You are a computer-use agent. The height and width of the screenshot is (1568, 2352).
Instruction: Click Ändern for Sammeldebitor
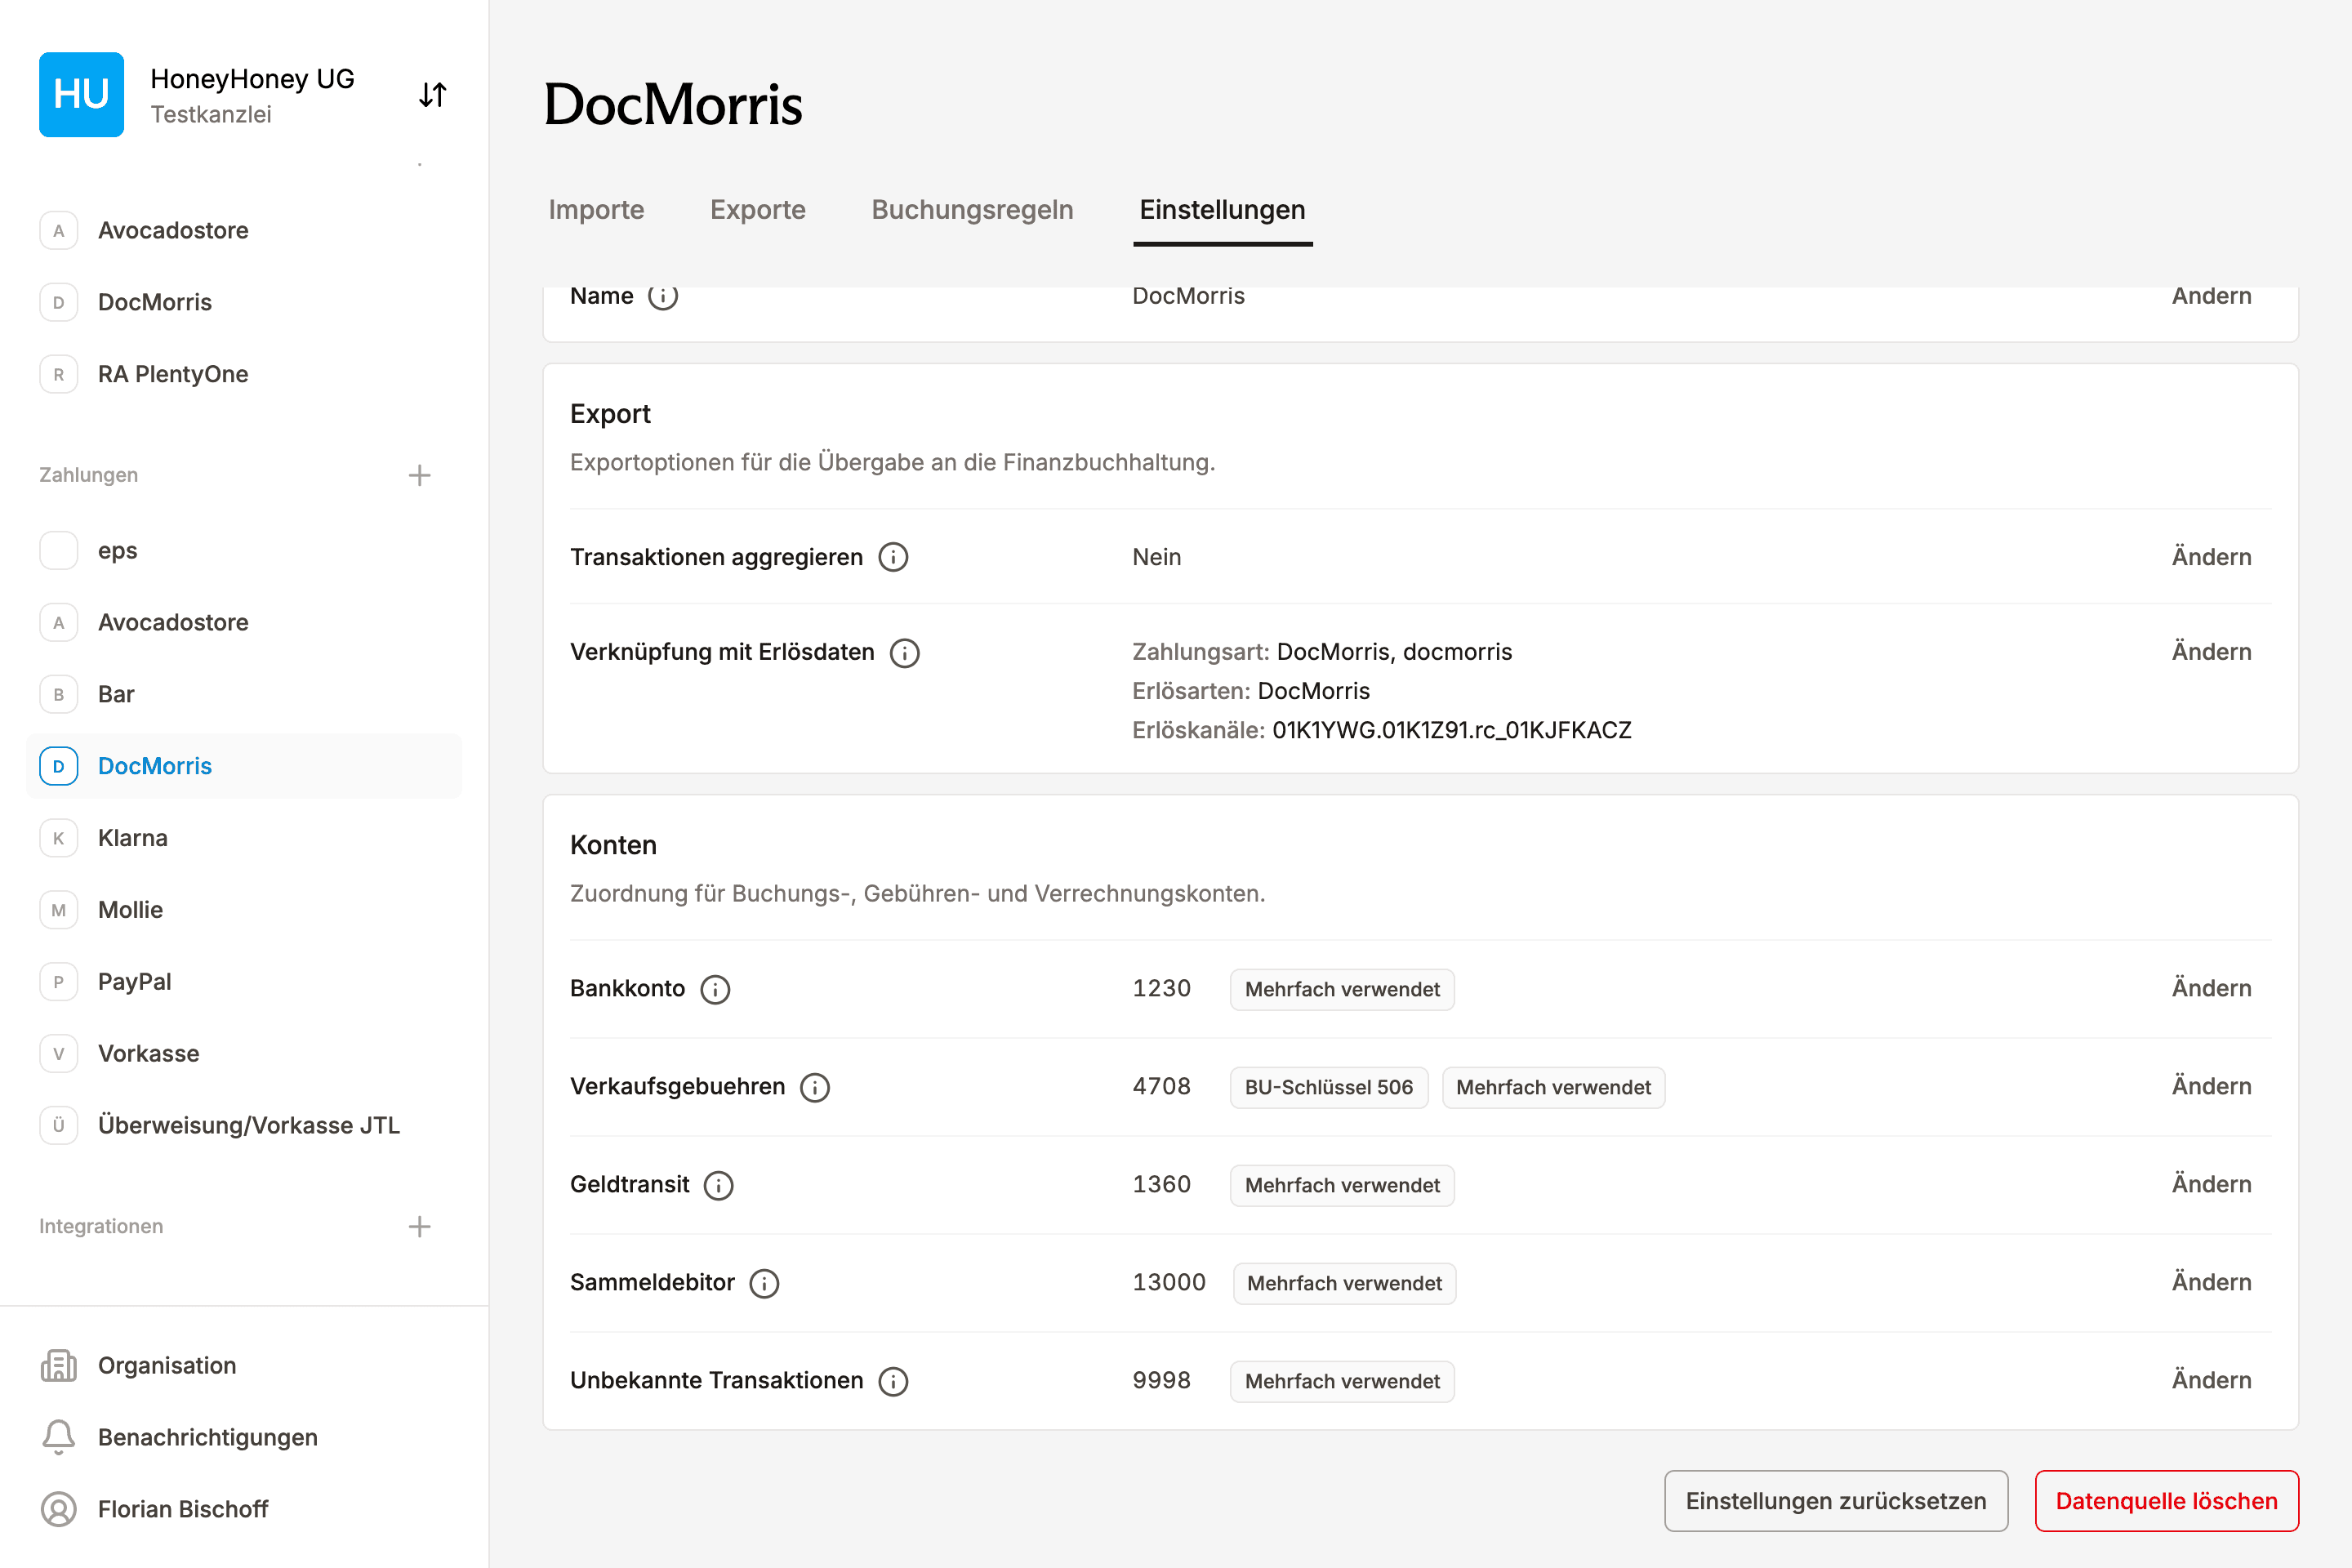[2211, 1282]
